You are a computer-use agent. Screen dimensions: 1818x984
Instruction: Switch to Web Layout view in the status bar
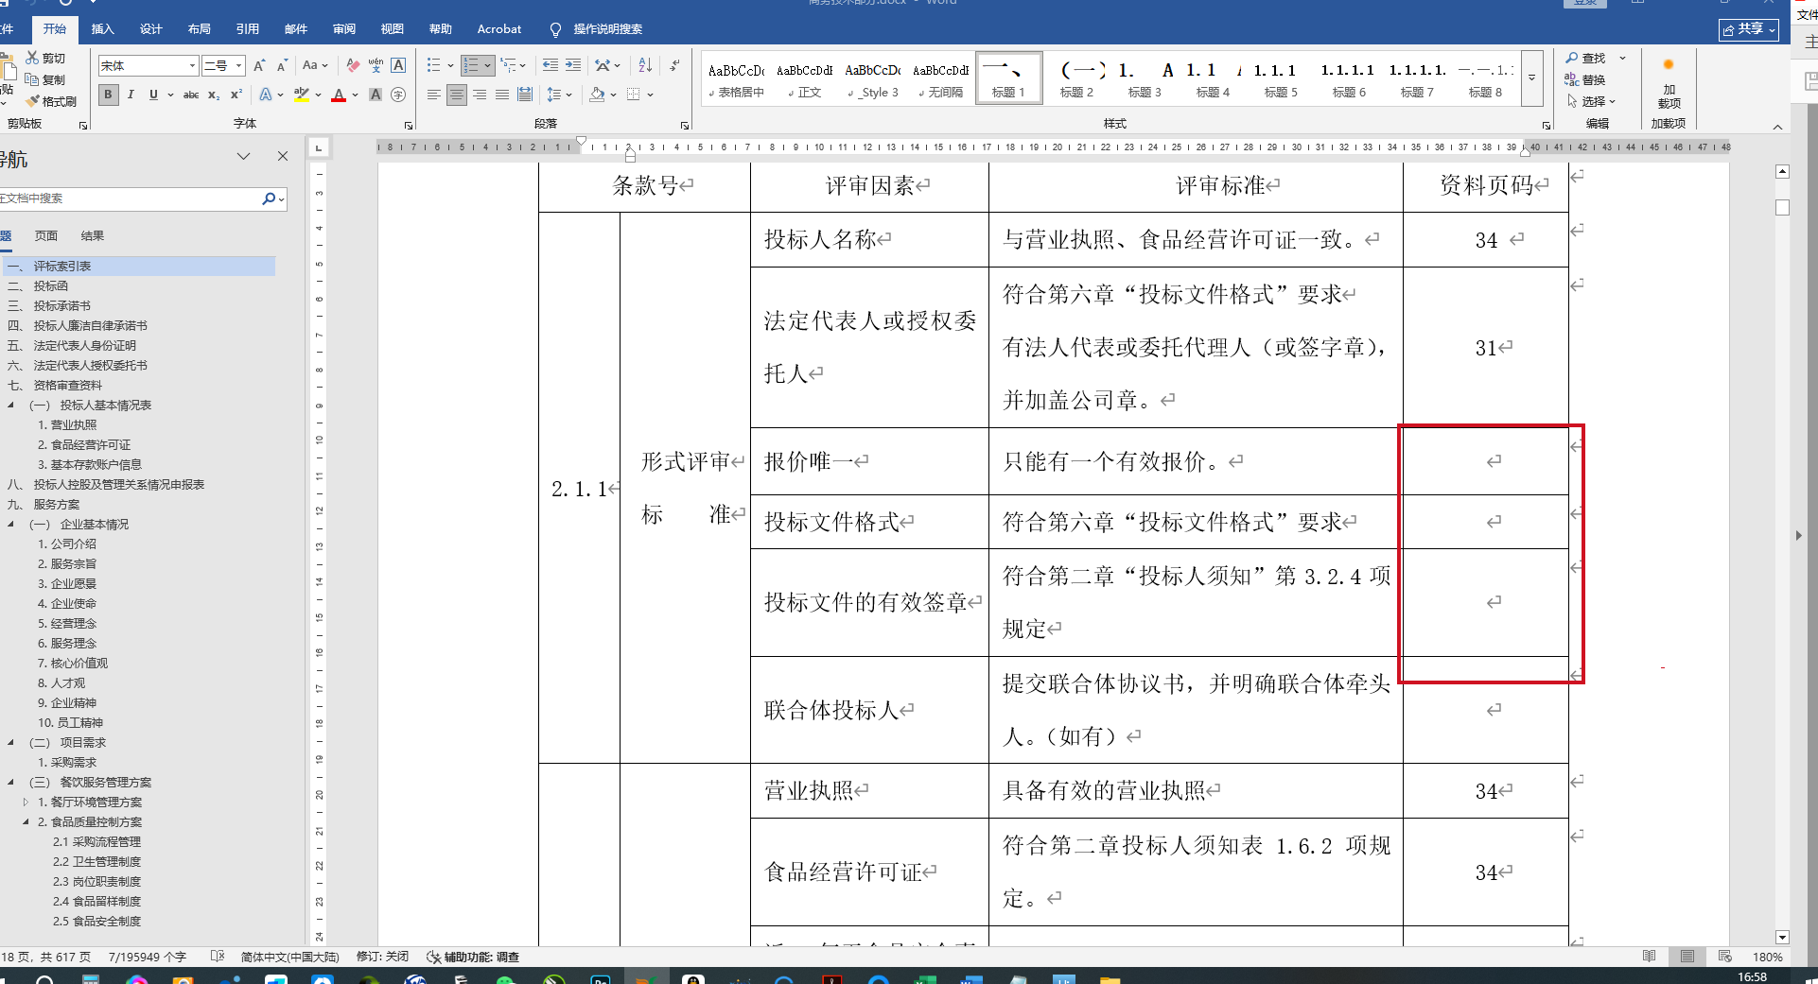point(1724,957)
